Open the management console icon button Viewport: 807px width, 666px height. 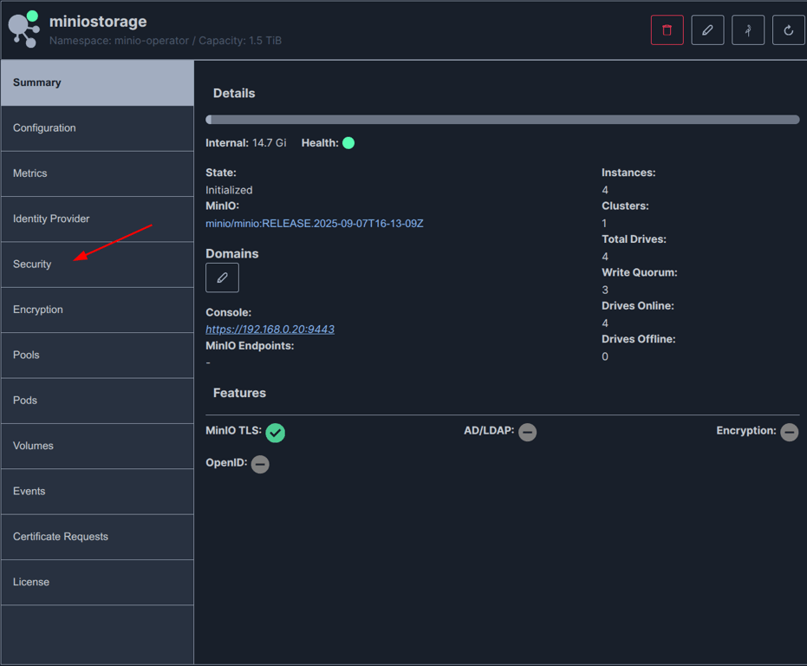pos(748,30)
